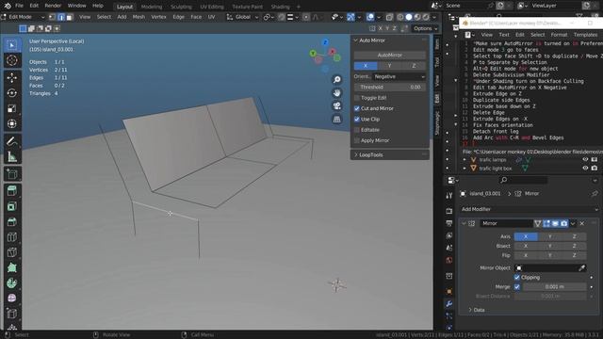
Task: Open the Add Modifier dropdown
Action: [x=530, y=209]
